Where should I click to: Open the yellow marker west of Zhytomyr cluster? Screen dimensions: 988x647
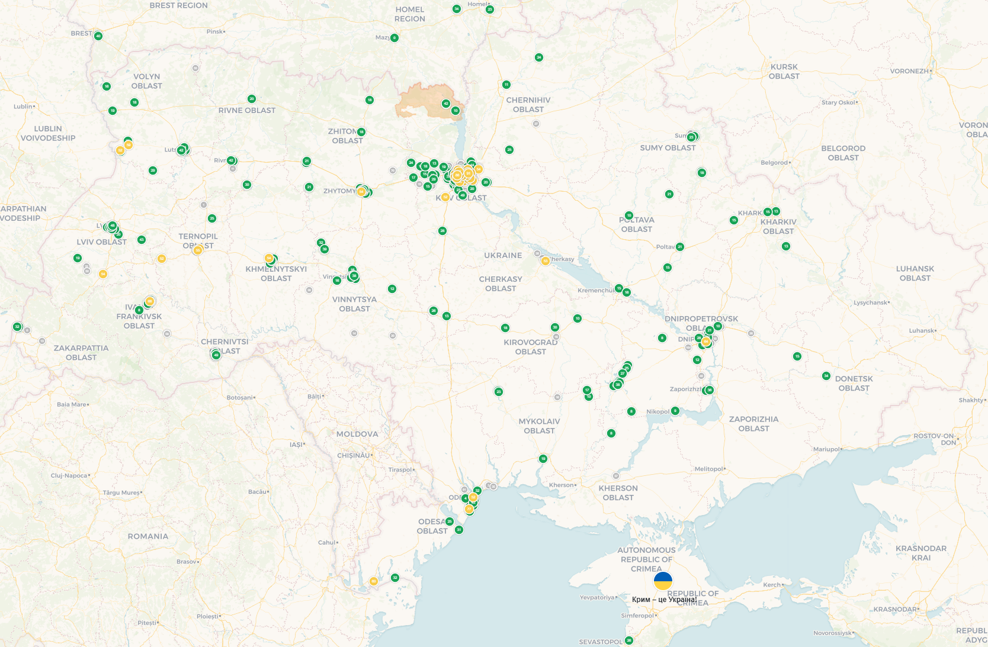361,192
